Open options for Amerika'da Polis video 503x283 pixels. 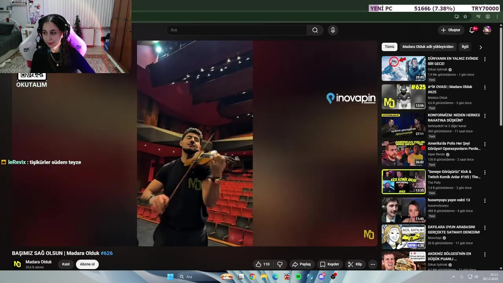[x=485, y=144]
